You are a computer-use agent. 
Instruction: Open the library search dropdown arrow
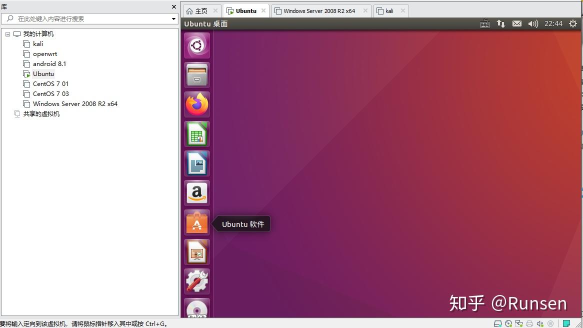pos(173,18)
